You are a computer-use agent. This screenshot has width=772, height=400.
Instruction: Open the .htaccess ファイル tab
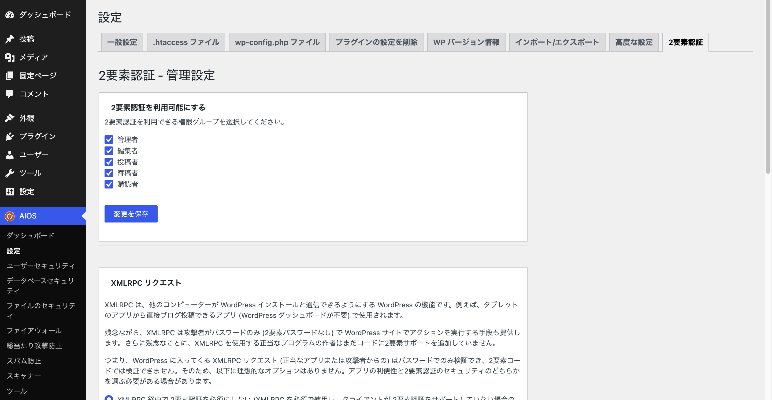coord(186,42)
